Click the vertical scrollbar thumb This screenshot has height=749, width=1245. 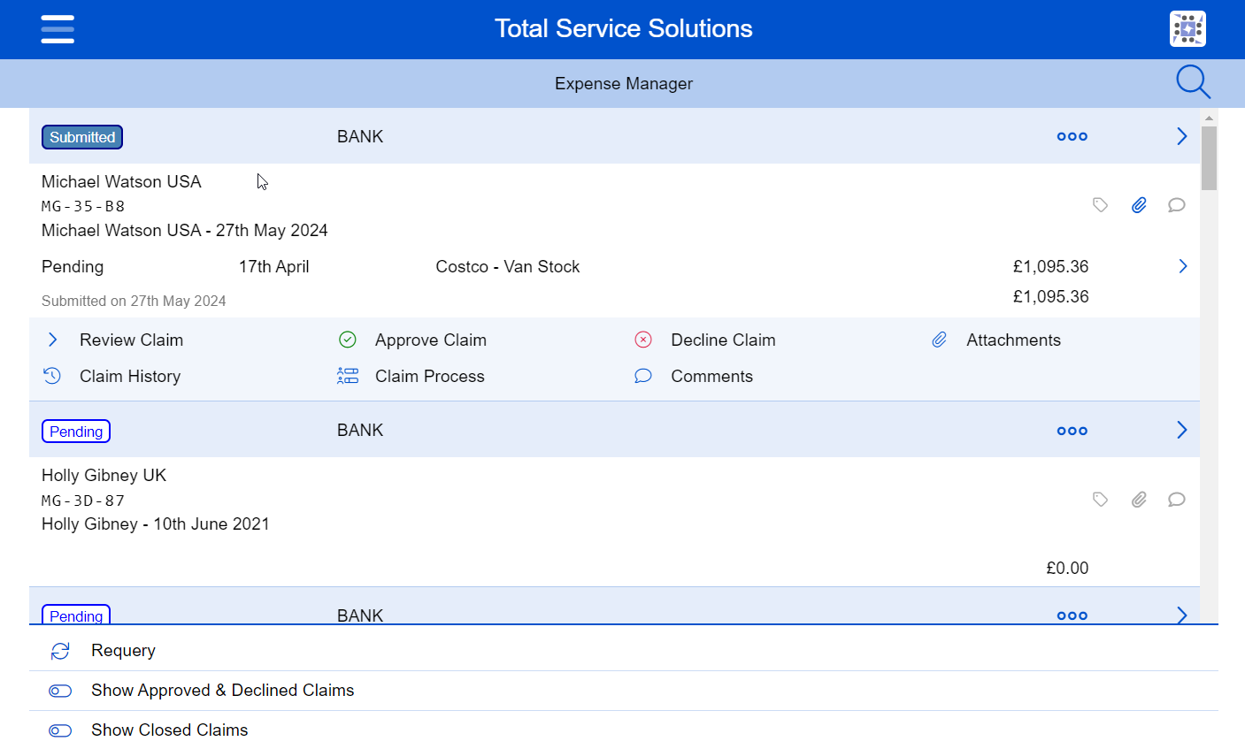click(1209, 157)
